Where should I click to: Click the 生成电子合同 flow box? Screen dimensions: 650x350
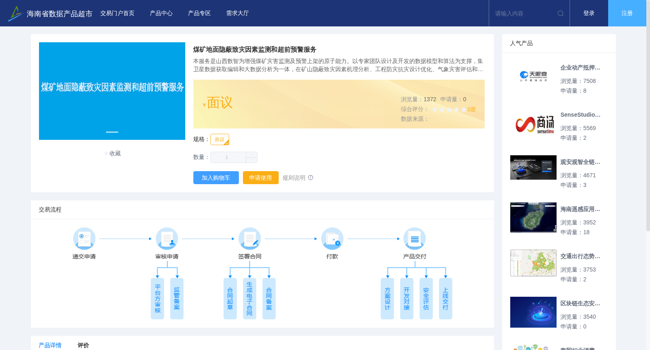[249, 299]
